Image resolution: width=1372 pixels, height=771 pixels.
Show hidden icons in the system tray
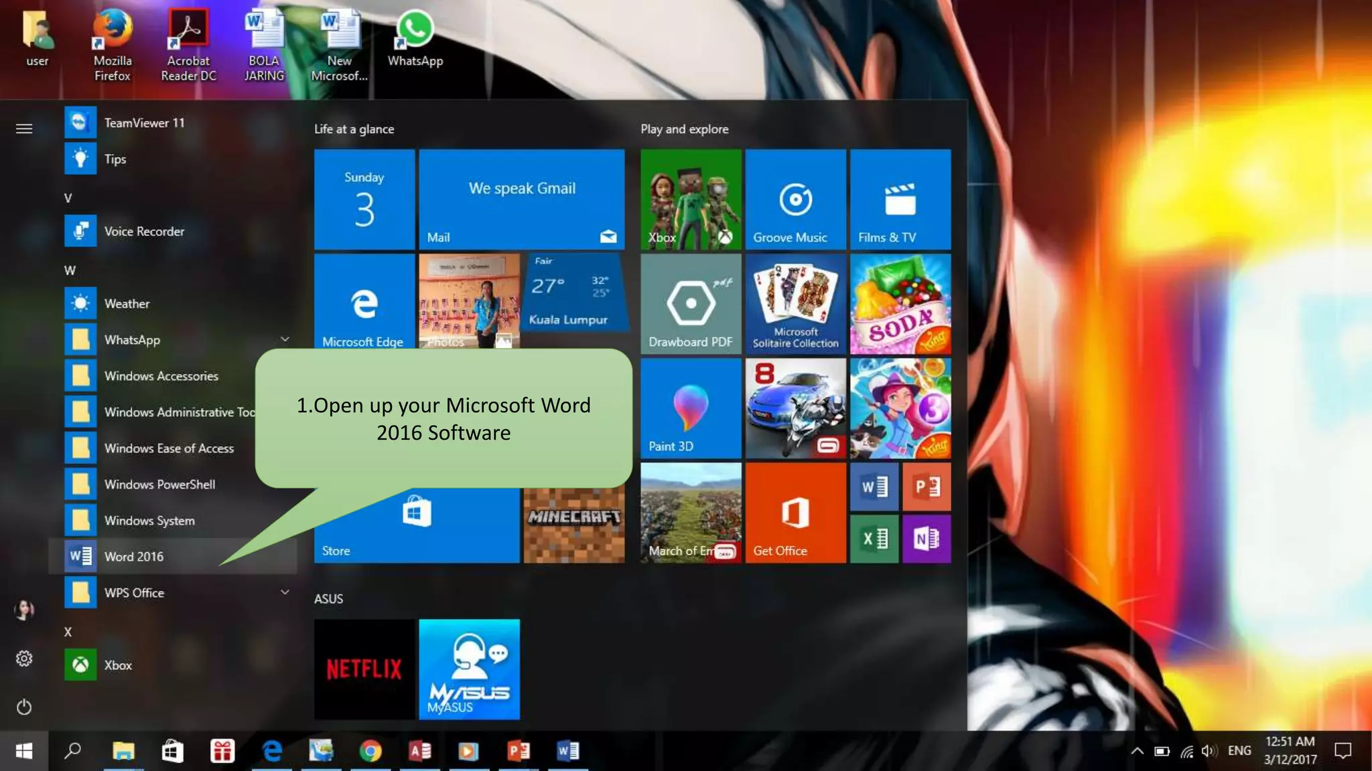[1137, 751]
